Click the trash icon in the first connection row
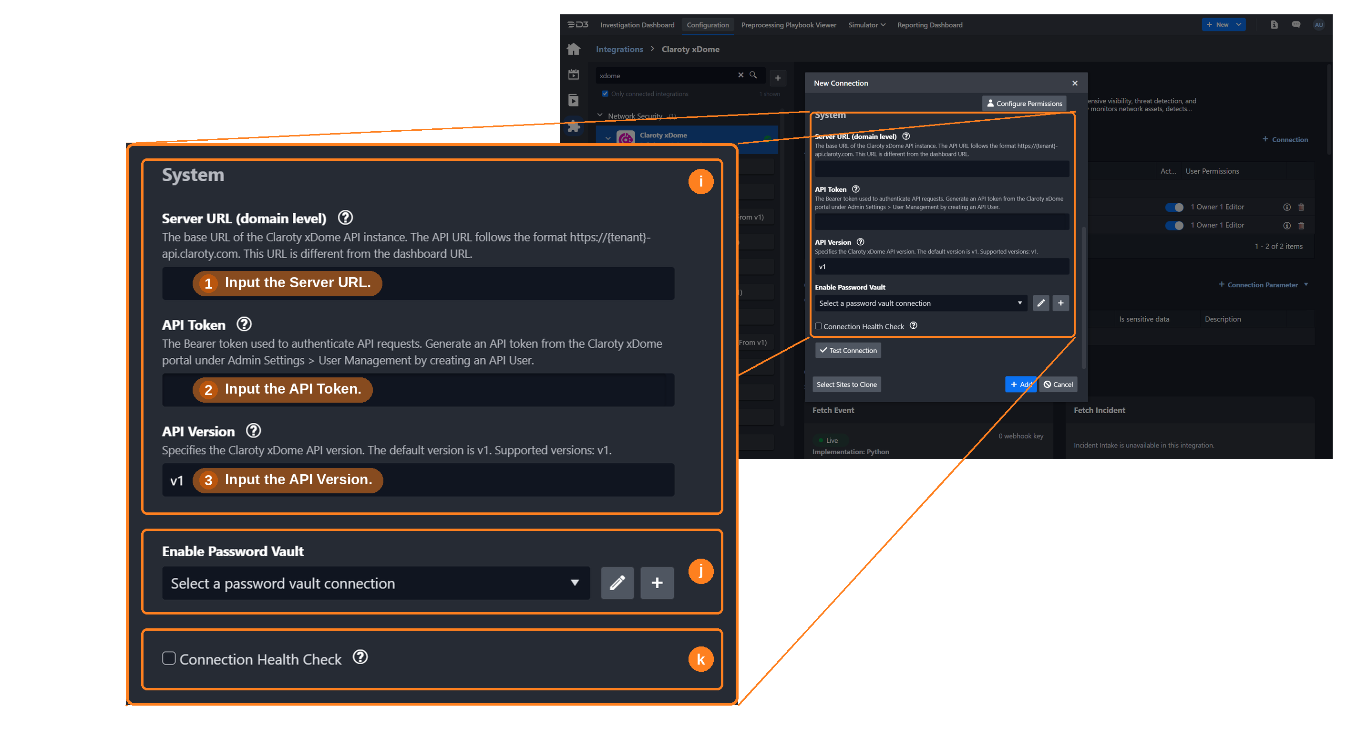1347x729 pixels. point(1301,207)
